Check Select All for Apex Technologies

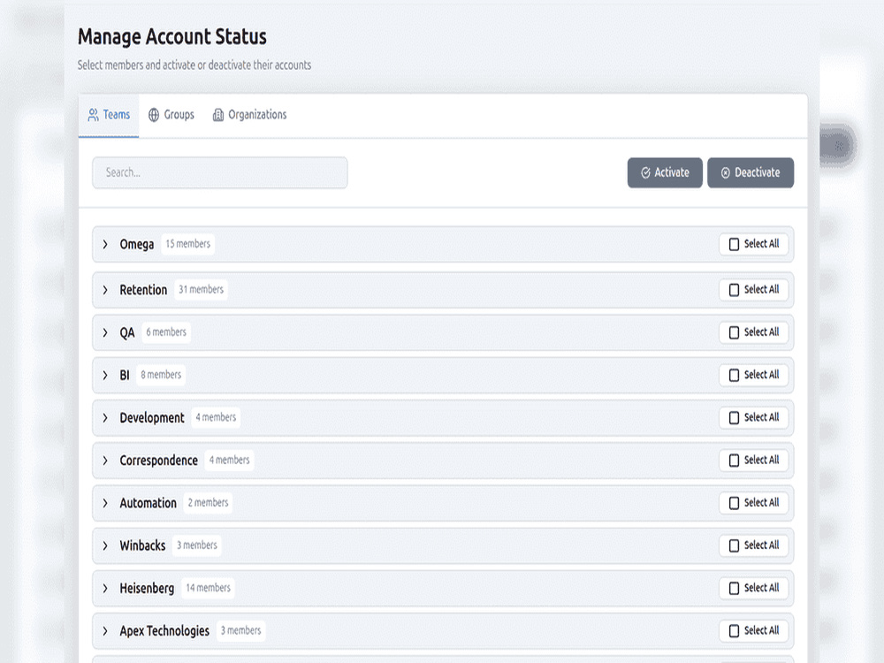(753, 631)
